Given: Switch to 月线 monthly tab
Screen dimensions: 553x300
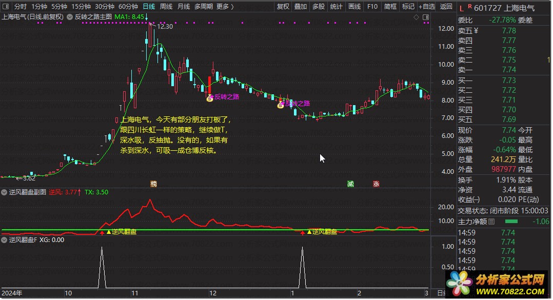Looking at the screenshot, I should click(x=184, y=6).
